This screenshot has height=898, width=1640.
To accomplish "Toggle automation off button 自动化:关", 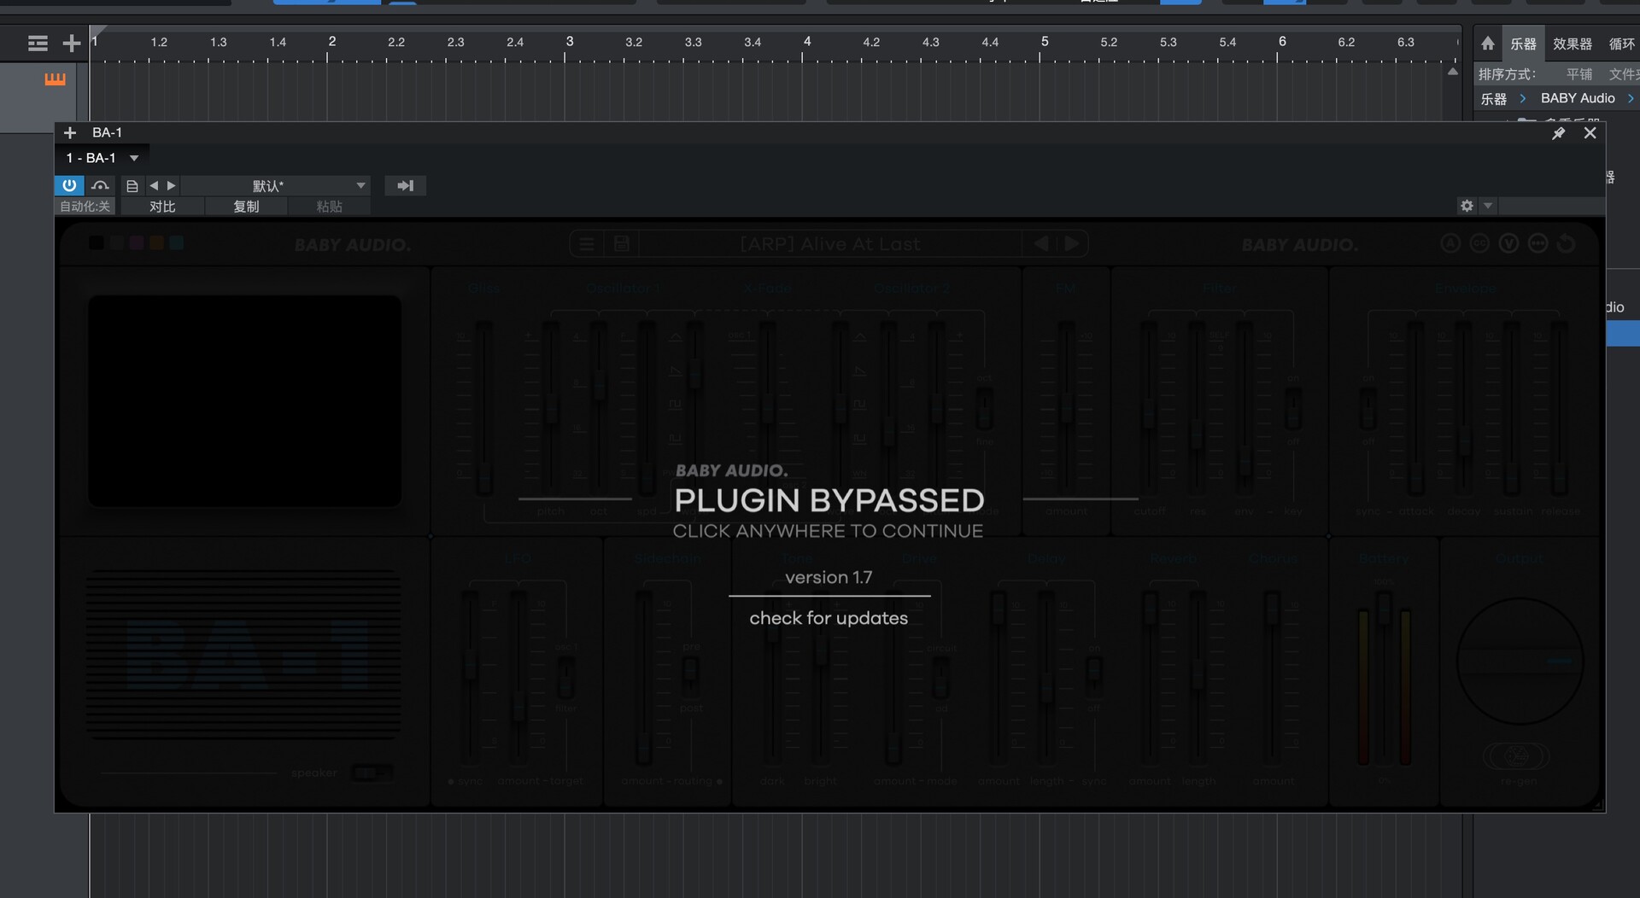I will [85, 207].
